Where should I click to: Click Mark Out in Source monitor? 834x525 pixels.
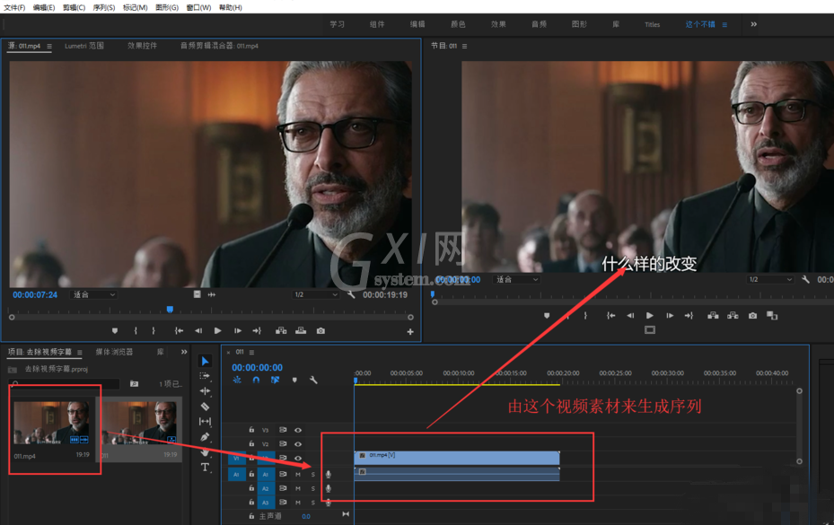click(154, 331)
